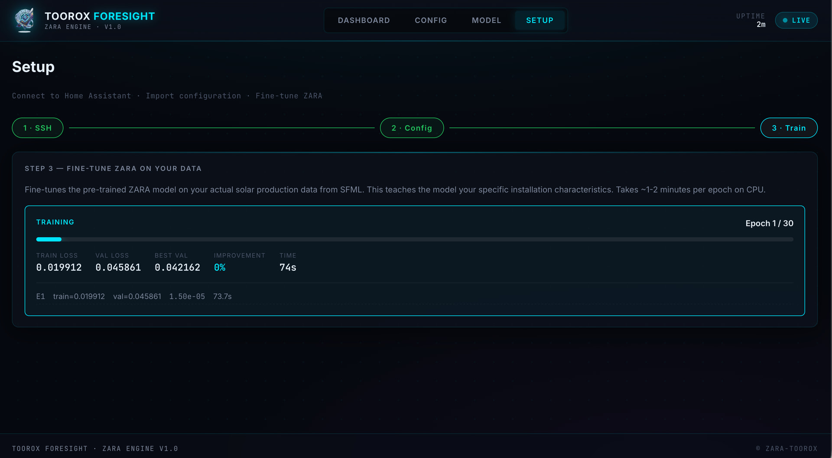Click the Time 74s value

pos(288,268)
